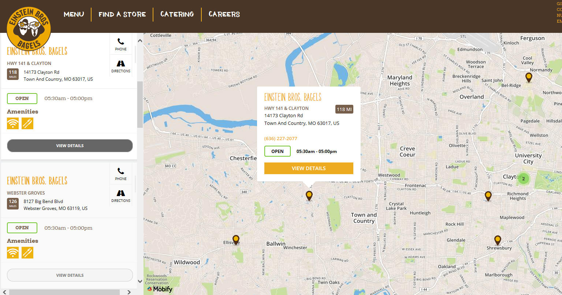562x295 pixels.
Task: Select the map pin near Richmond Heights
Action: pos(488,196)
